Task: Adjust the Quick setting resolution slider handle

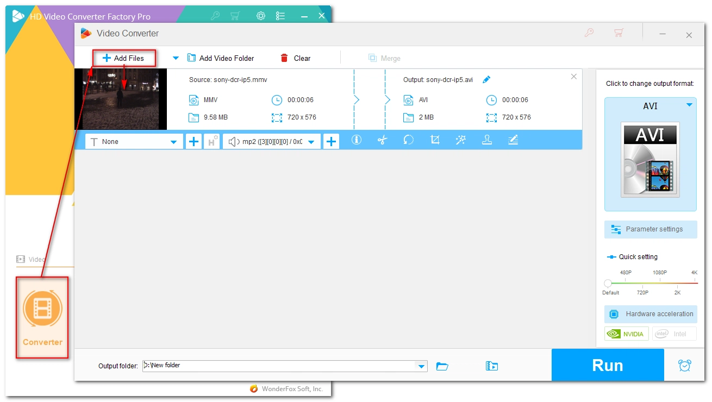Action: click(x=608, y=283)
